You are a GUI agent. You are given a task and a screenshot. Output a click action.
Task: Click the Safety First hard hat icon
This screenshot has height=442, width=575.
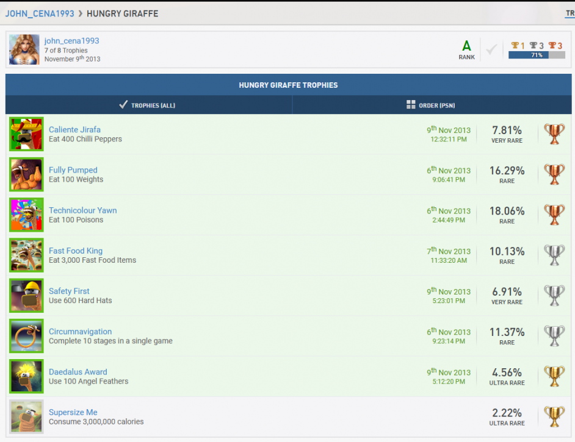(26, 296)
